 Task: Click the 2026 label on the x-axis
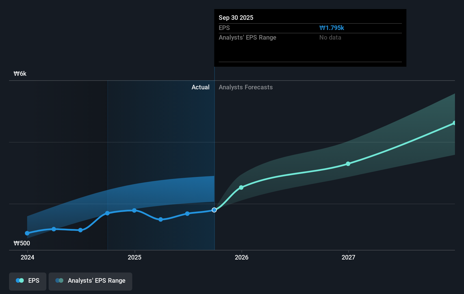click(x=242, y=258)
